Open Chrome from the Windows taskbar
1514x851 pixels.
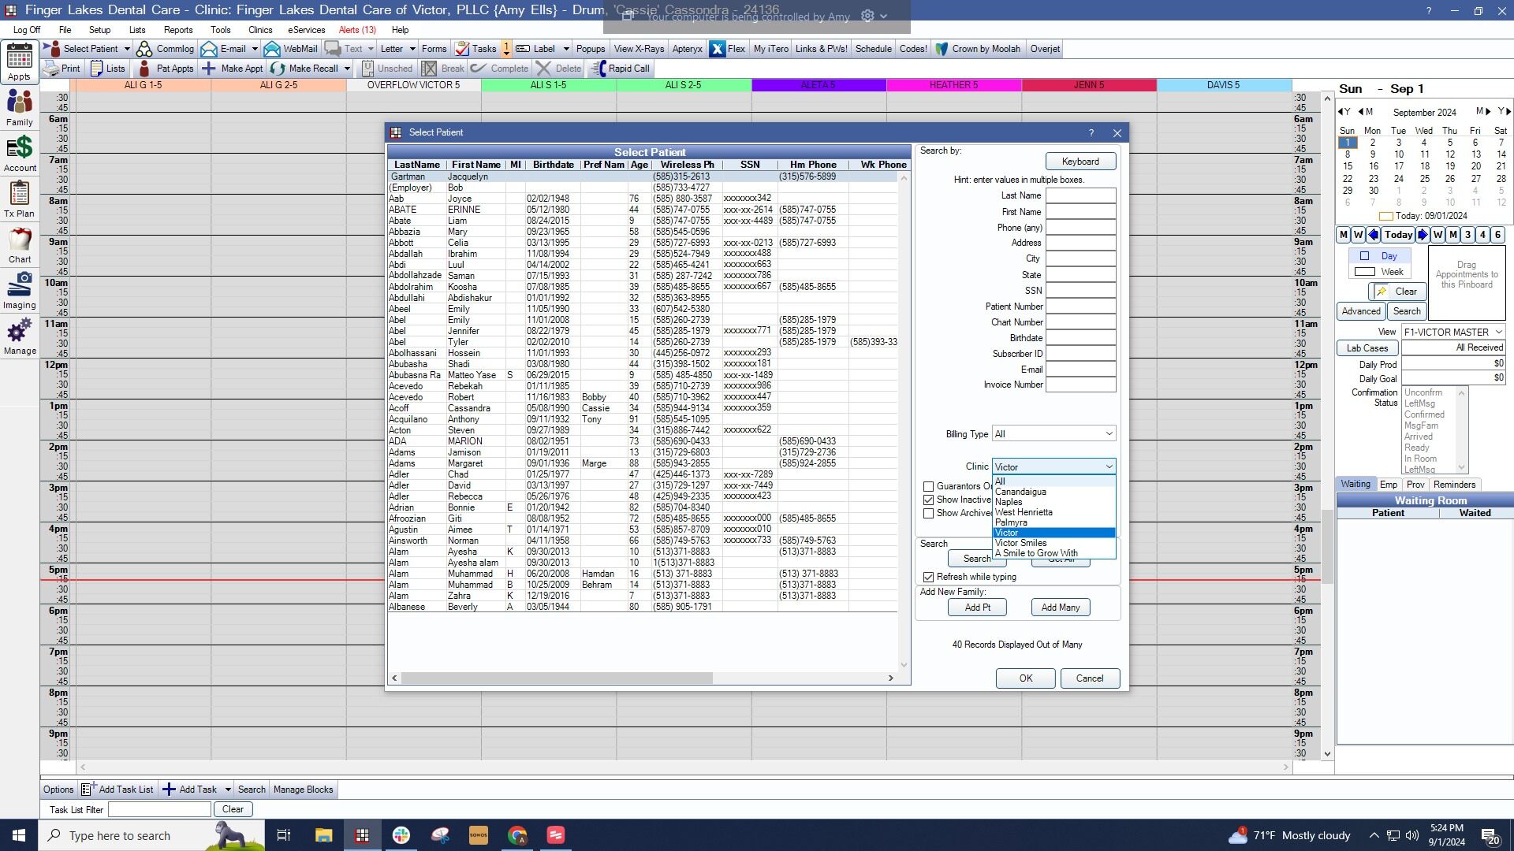coord(517,835)
